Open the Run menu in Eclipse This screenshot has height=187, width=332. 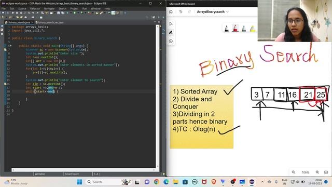(85, 8)
